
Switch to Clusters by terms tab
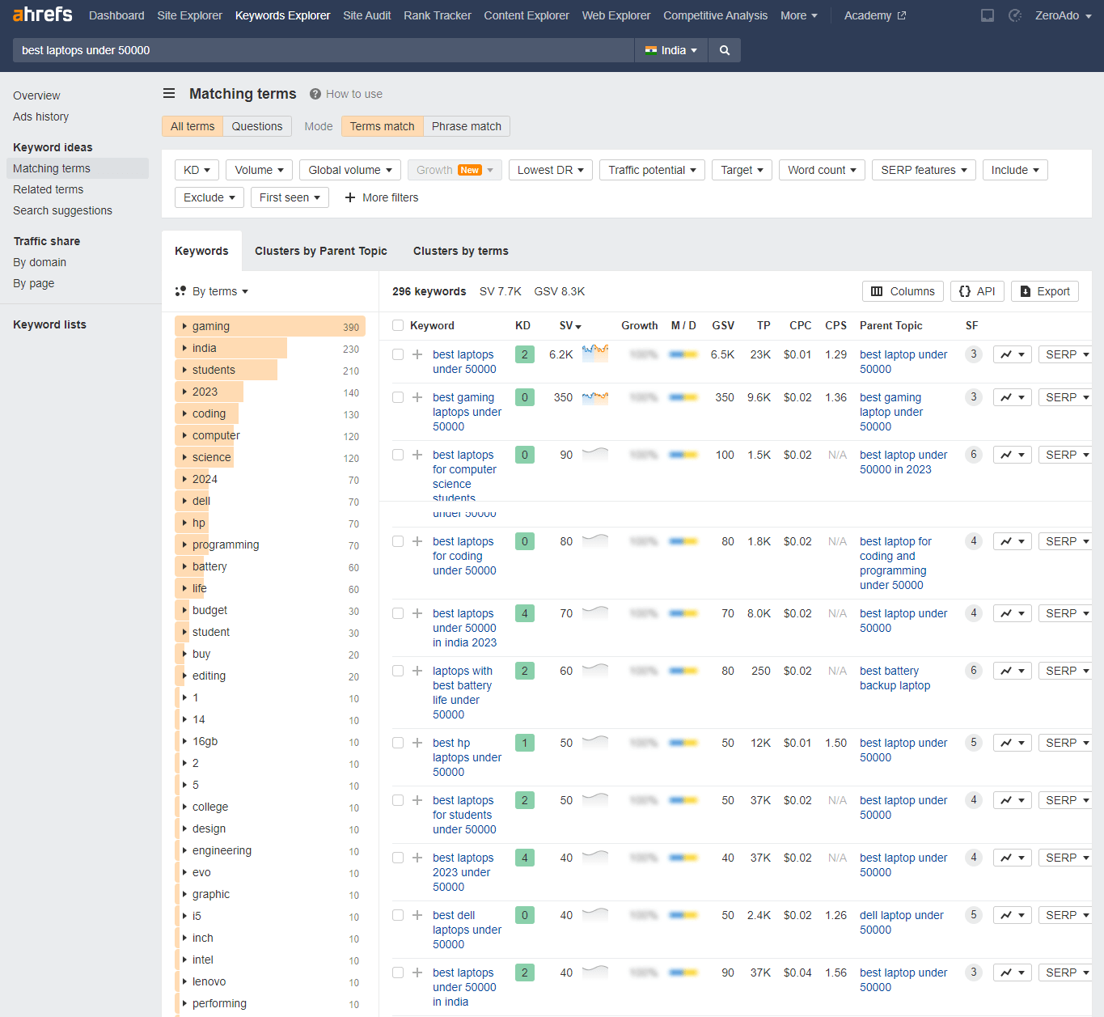click(x=461, y=251)
